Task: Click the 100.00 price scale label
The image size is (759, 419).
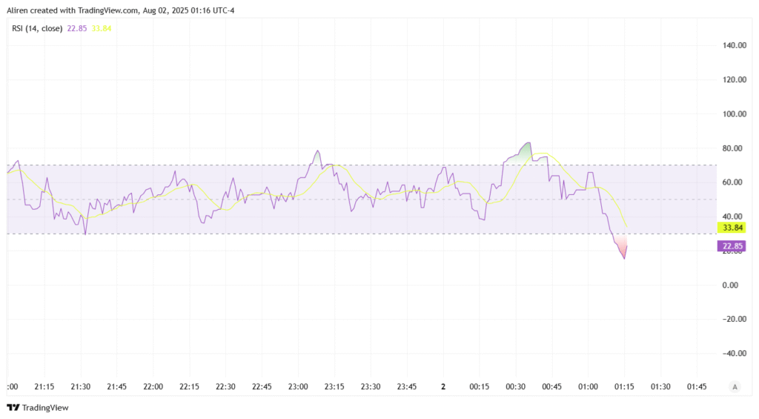Action: (x=735, y=113)
